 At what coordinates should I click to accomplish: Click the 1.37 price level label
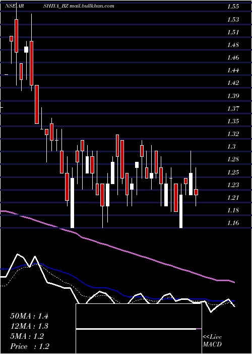[233, 108]
